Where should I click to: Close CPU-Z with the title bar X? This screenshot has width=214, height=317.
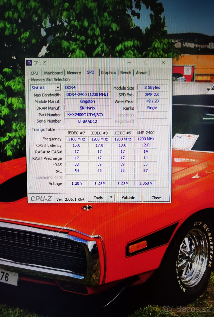(164, 63)
